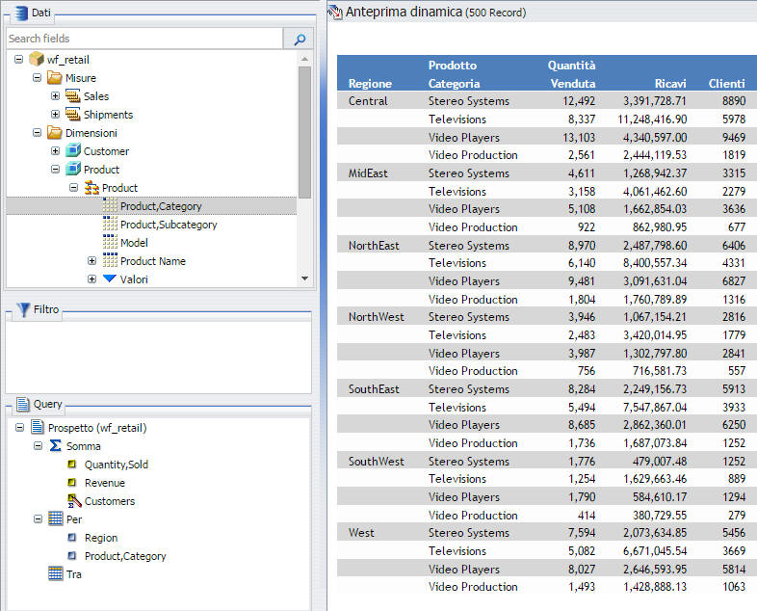Screen dimensions: 757x611
Task: Click the Region sort field icon
Action: (72, 537)
